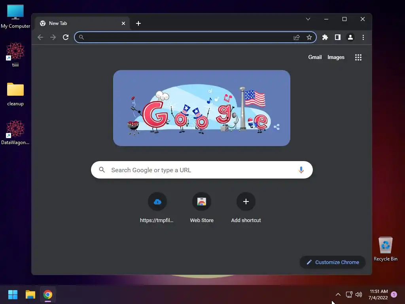Viewport: 405px width, 304px height.
Task: Select the New Tab tab
Action: (82, 23)
